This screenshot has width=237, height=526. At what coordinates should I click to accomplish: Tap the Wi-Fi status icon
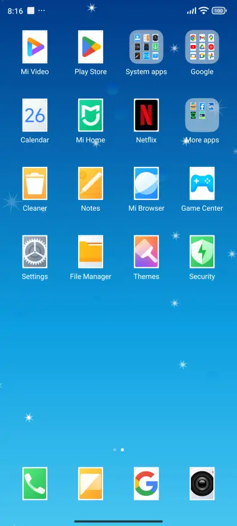click(x=203, y=11)
